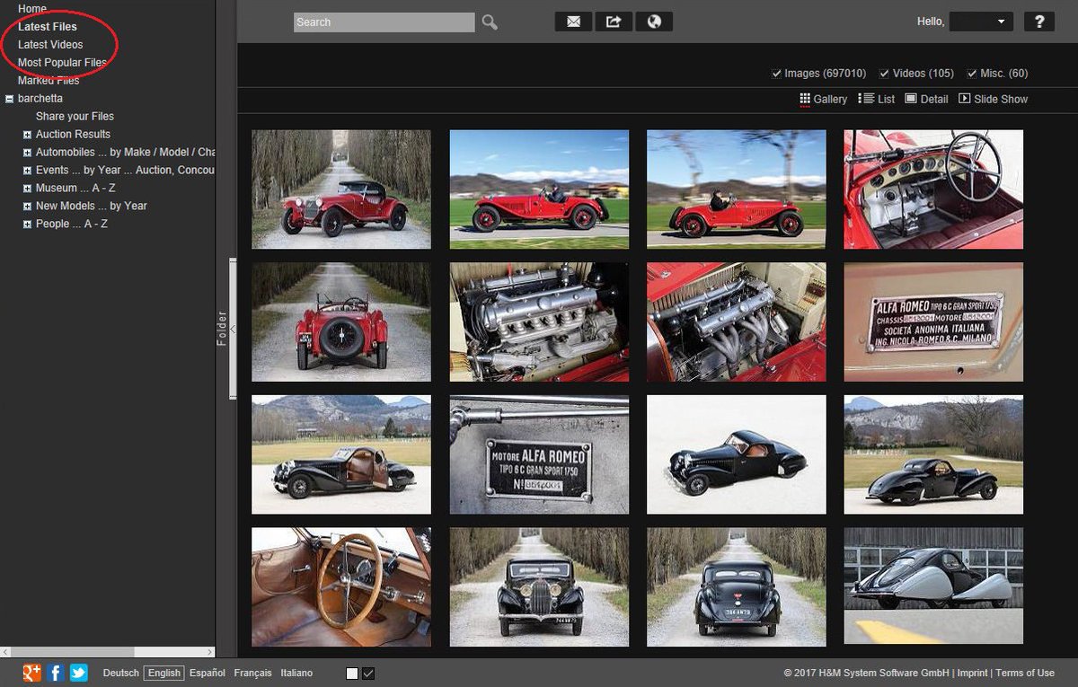Open Alfa Romeo chassis plate thumbnail
The height and width of the screenshot is (687, 1078).
coord(933,322)
